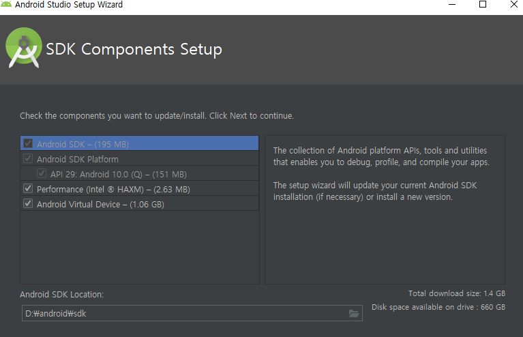Uncheck Android Virtual Device component
The height and width of the screenshot is (337, 523).
28,203
